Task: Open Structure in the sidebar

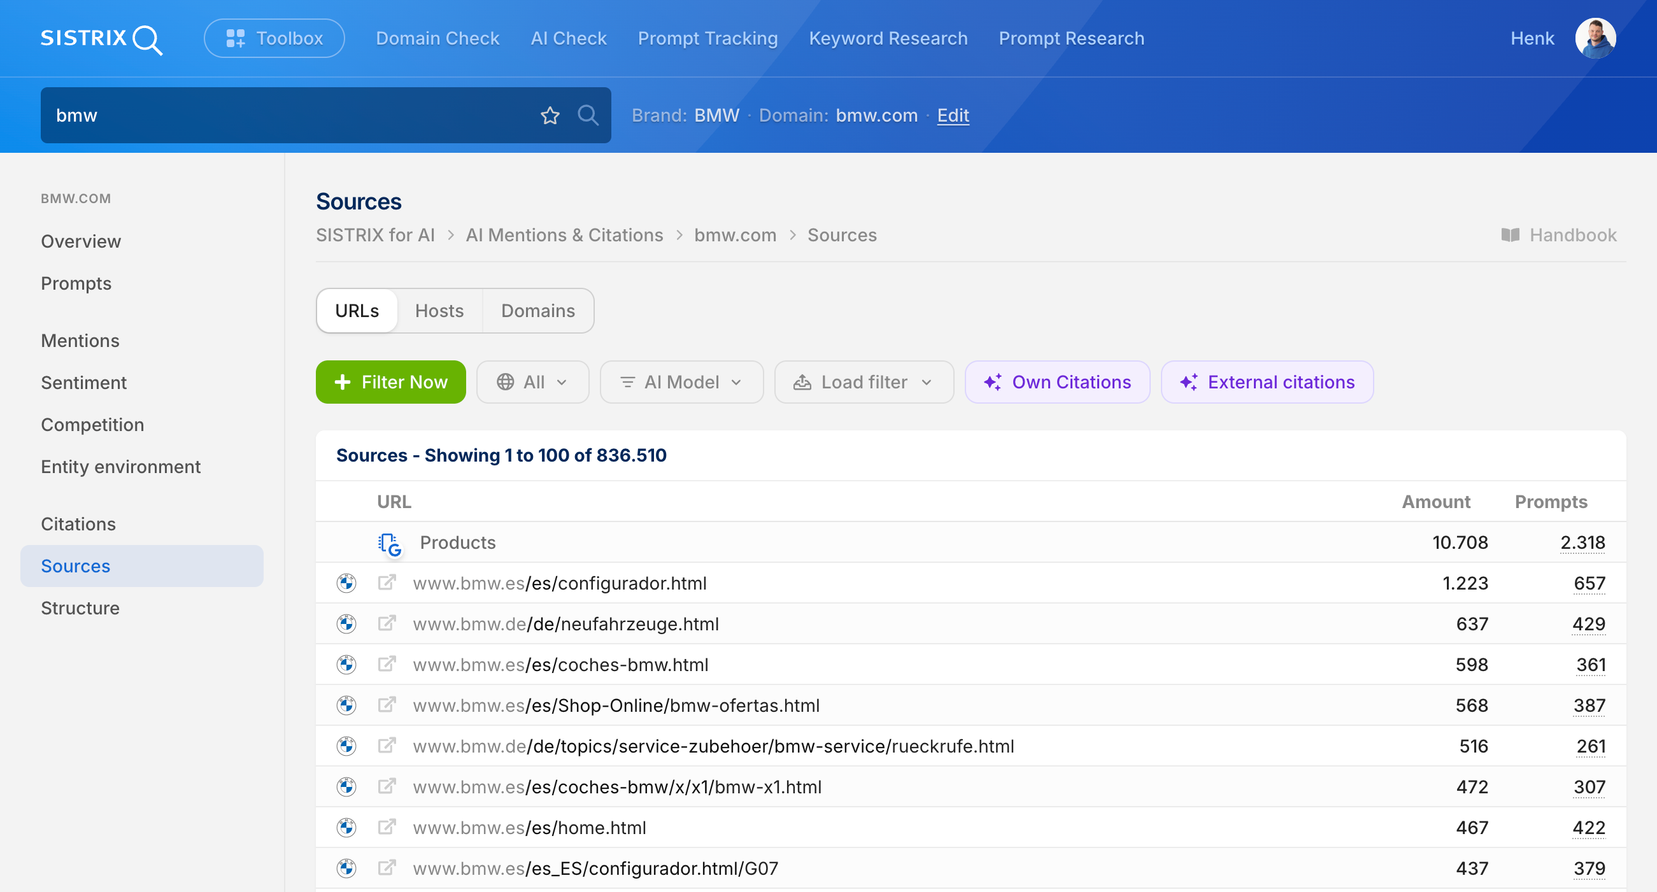Action: pyautogui.click(x=80, y=608)
